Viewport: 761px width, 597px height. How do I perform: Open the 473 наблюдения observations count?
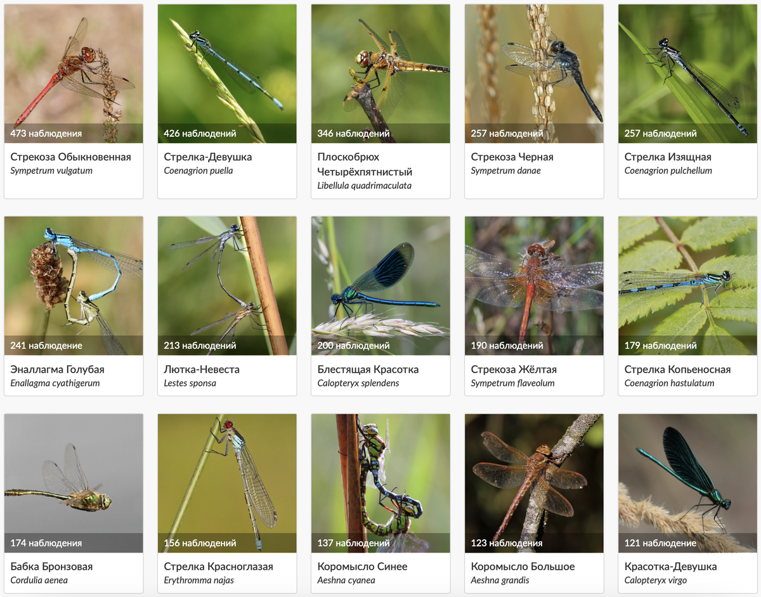click(46, 133)
